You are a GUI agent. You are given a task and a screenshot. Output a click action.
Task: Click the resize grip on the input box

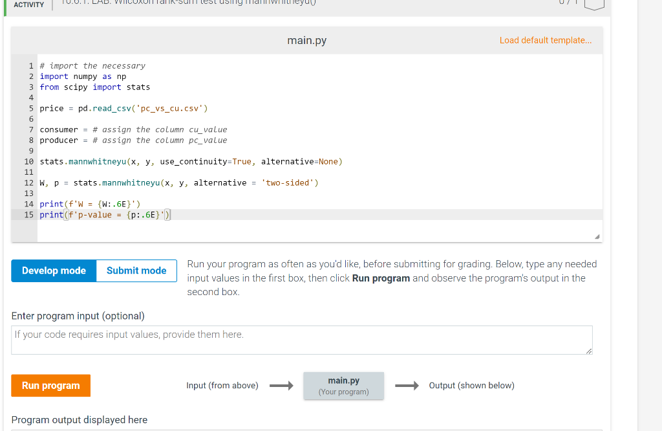click(588, 351)
